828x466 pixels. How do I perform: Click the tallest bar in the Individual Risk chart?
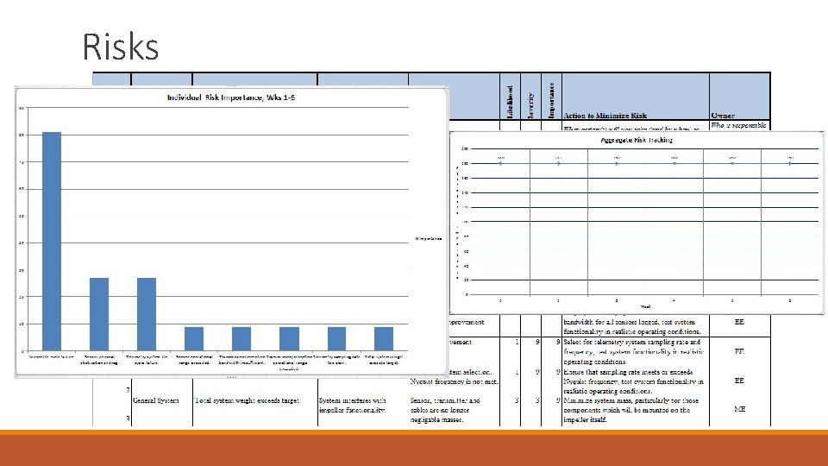point(52,241)
